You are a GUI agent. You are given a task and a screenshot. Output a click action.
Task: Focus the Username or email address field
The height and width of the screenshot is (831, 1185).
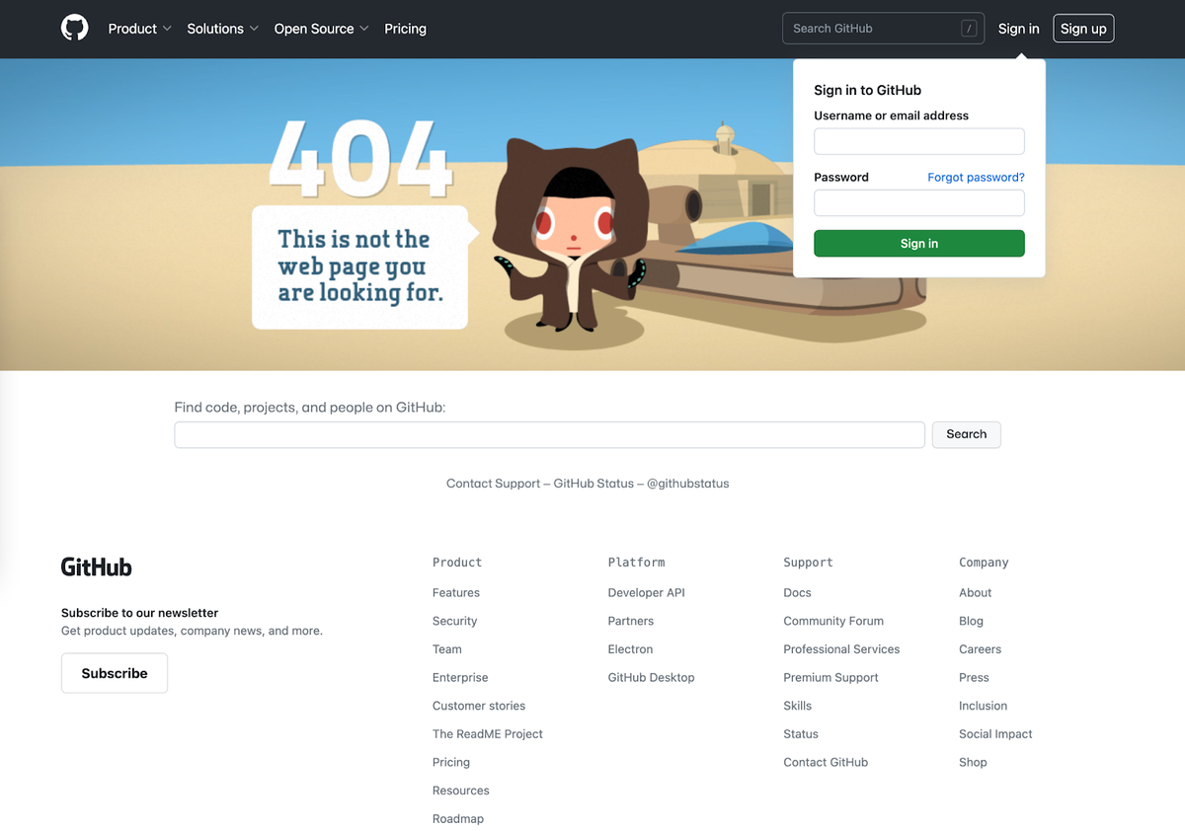tap(919, 141)
